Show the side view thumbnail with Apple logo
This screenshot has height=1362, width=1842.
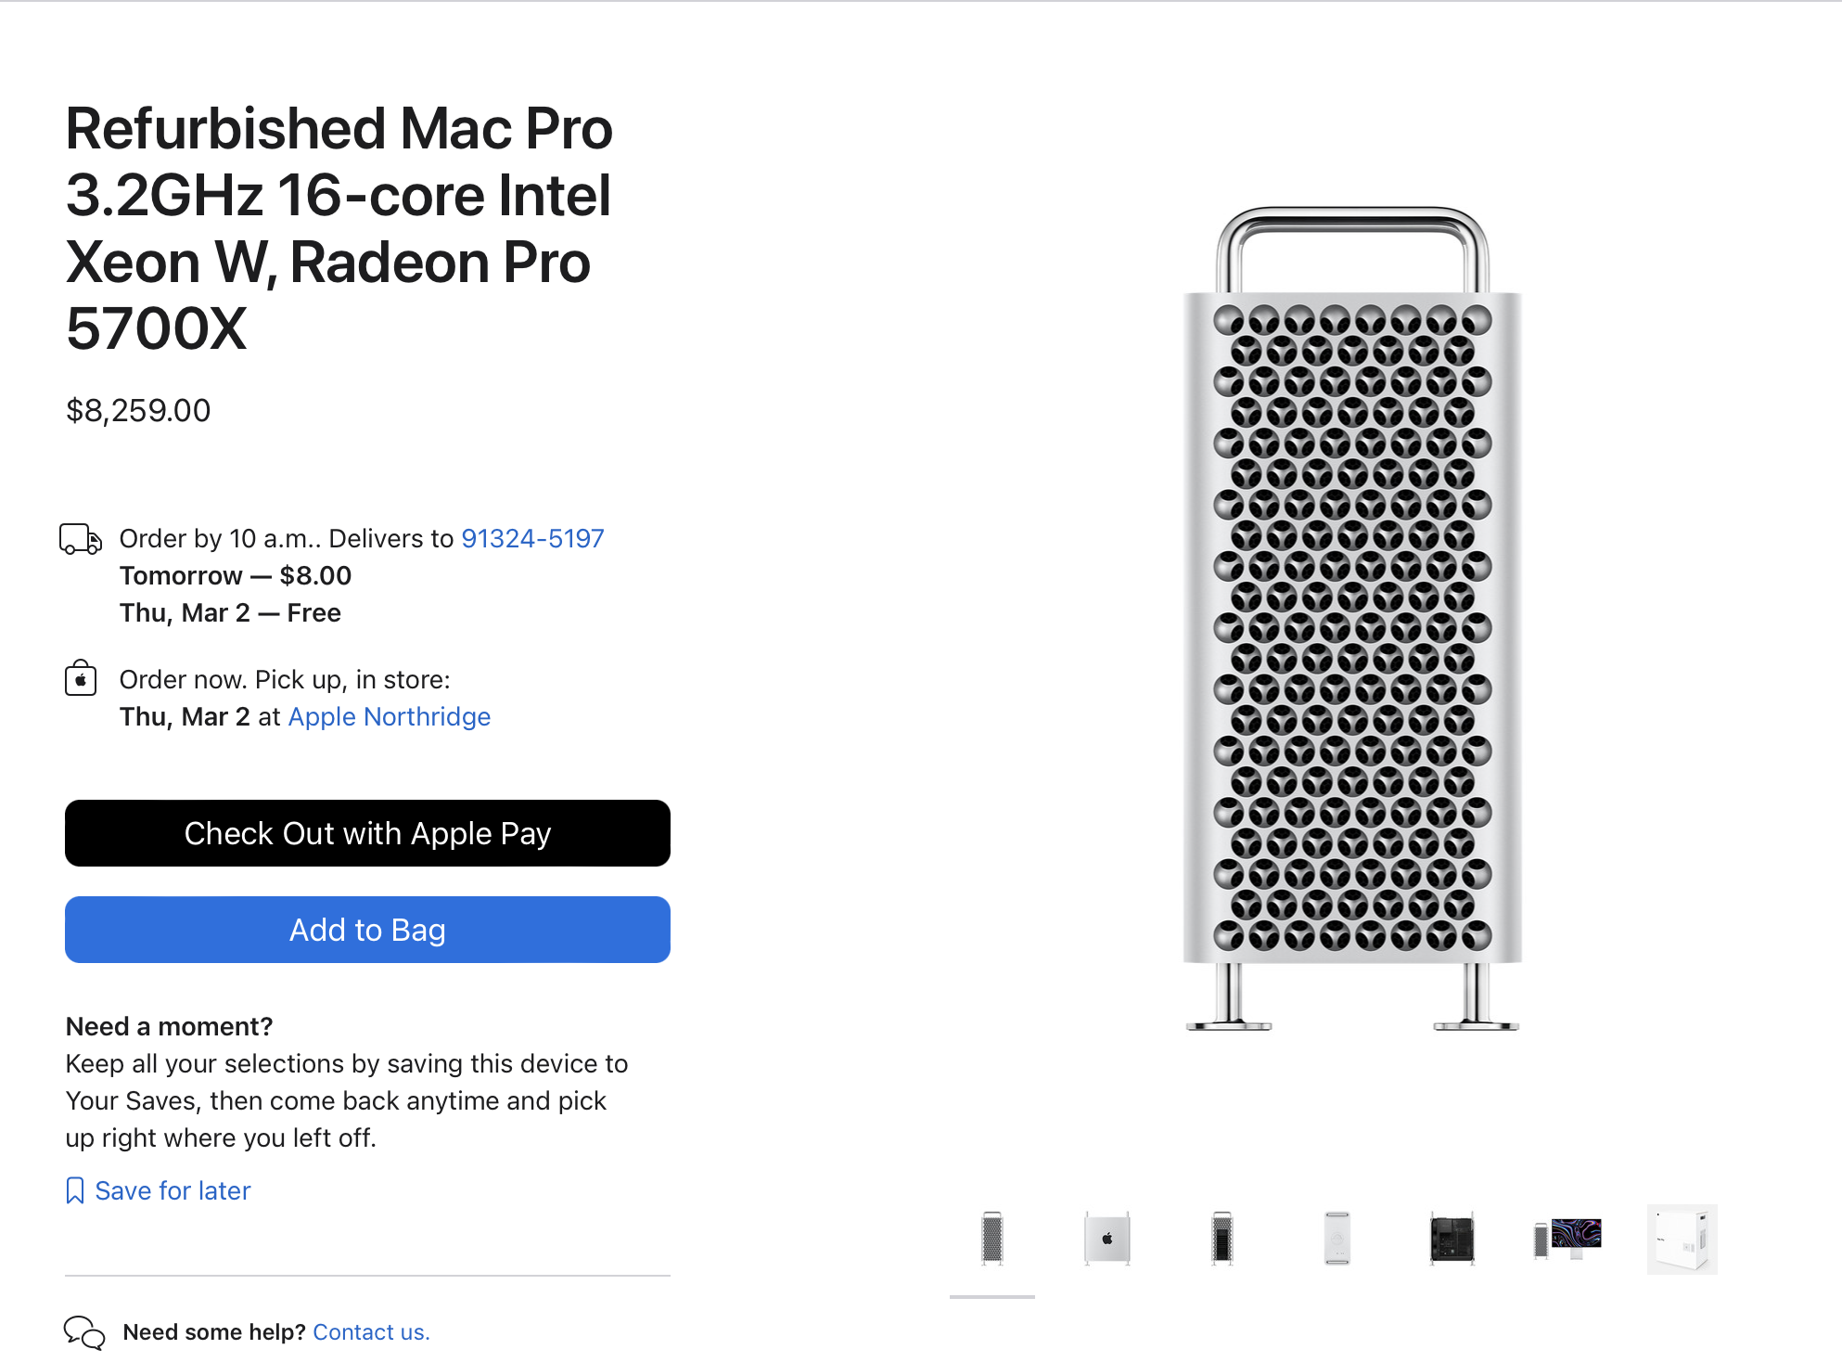click(1107, 1239)
